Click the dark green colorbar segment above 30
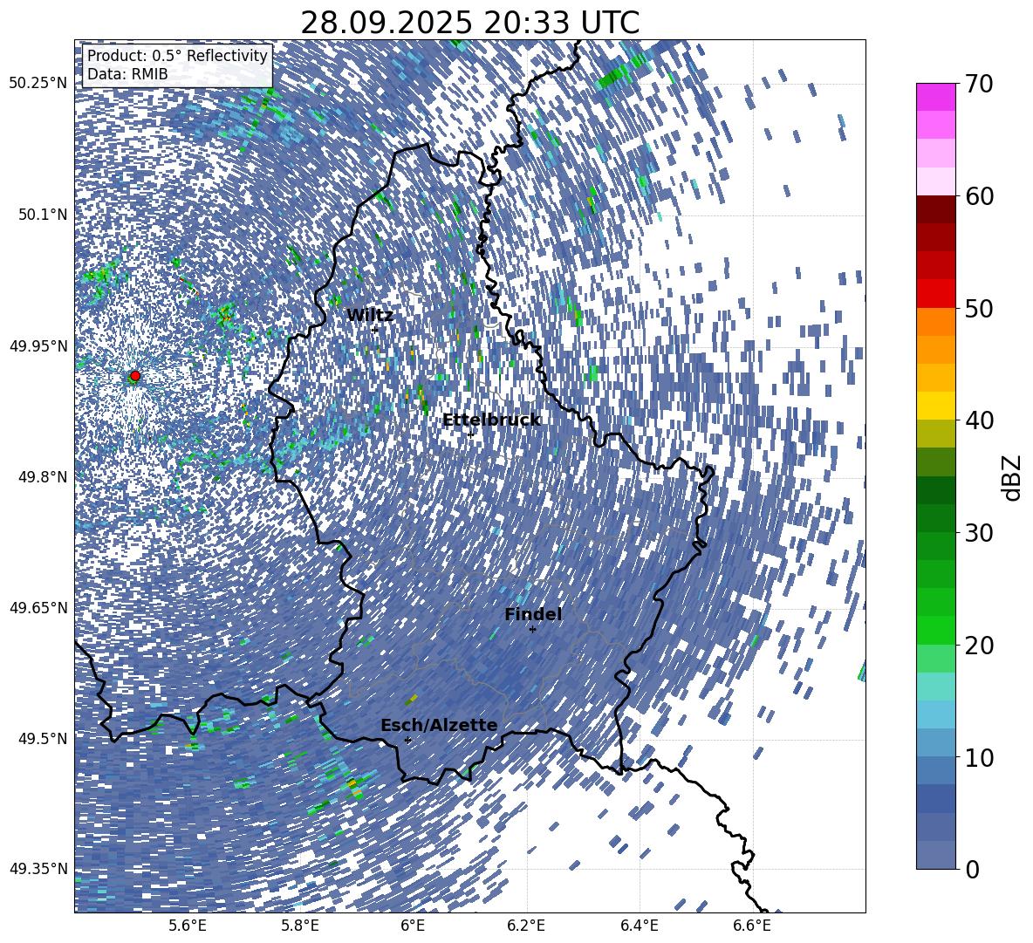 point(935,517)
